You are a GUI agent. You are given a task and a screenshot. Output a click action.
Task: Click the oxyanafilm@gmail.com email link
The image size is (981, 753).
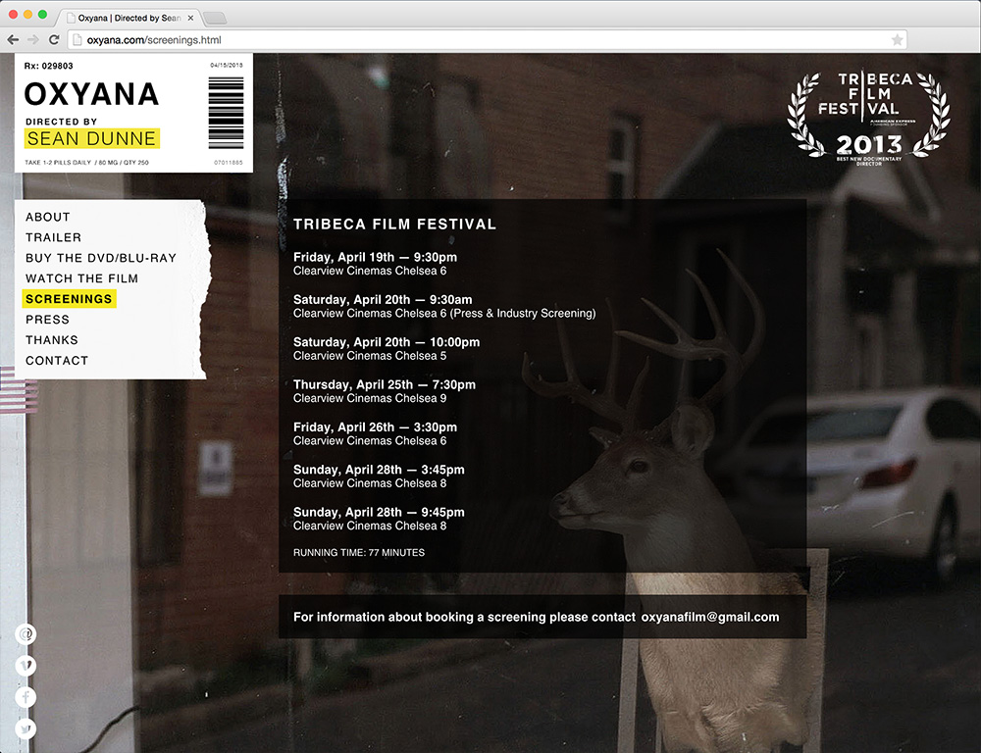click(x=710, y=617)
